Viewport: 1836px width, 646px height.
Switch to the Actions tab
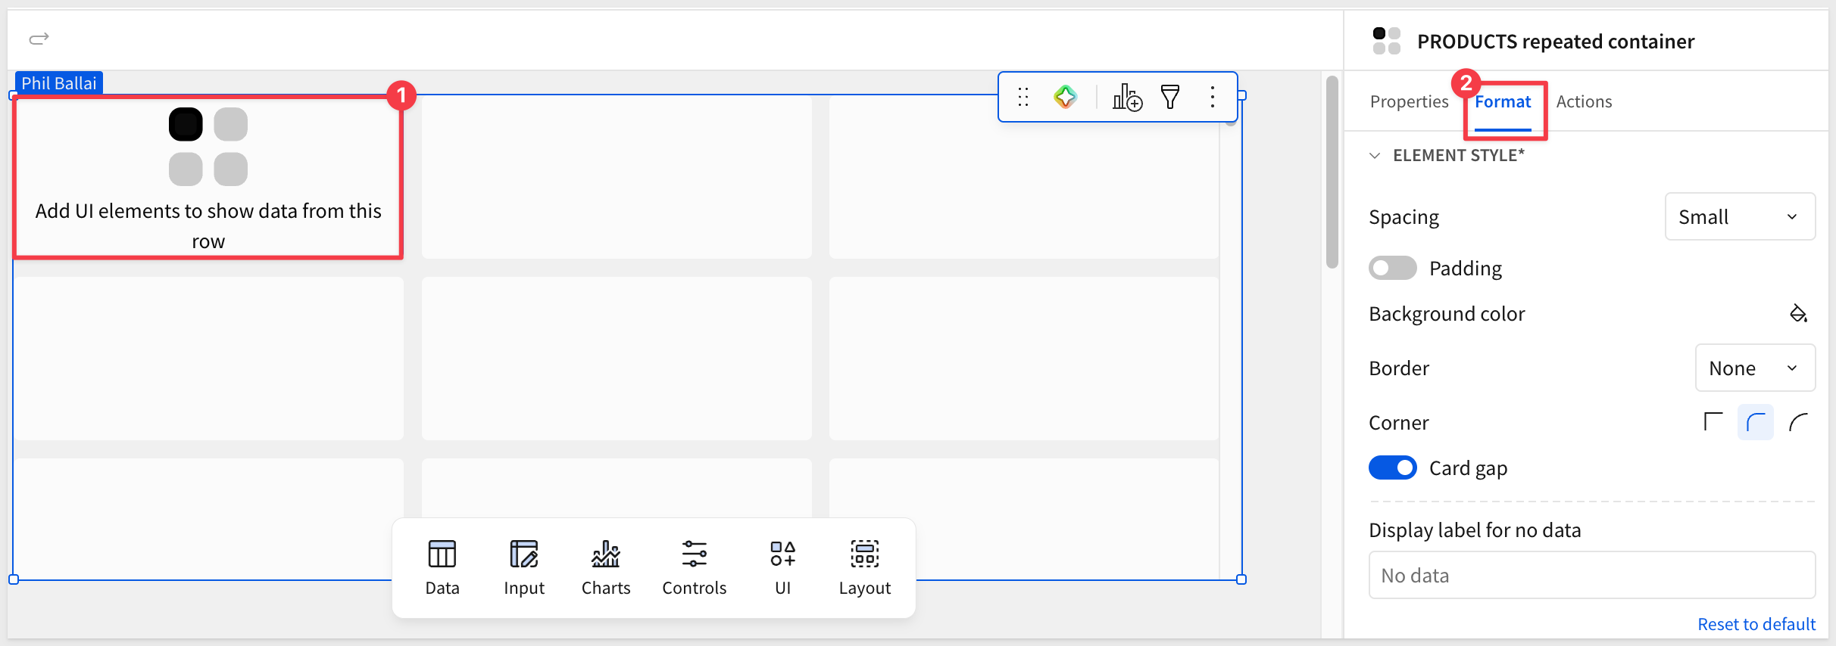[1584, 101]
